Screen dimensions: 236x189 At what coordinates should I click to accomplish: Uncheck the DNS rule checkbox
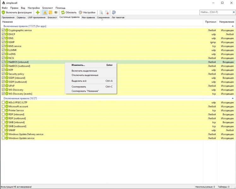(x=3, y=38)
